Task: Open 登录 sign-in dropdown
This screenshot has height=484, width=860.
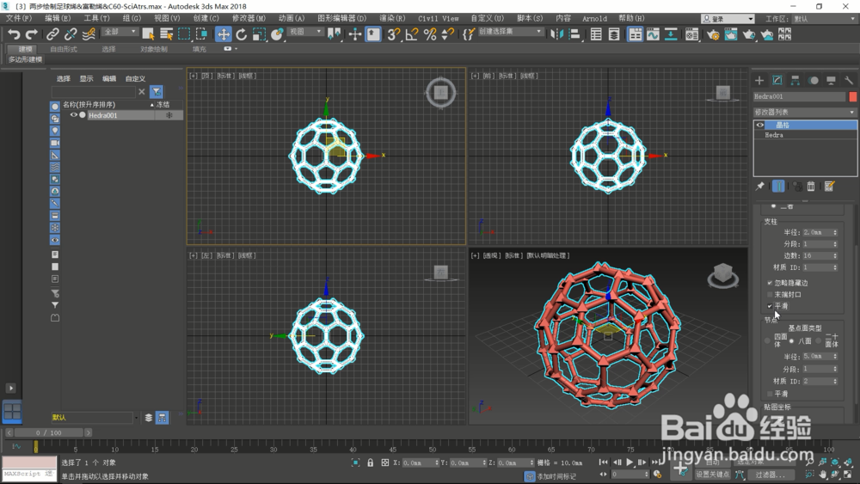Action: coord(728,19)
